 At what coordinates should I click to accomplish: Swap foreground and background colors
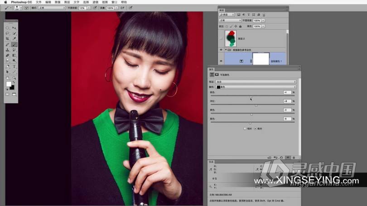pos(14,82)
